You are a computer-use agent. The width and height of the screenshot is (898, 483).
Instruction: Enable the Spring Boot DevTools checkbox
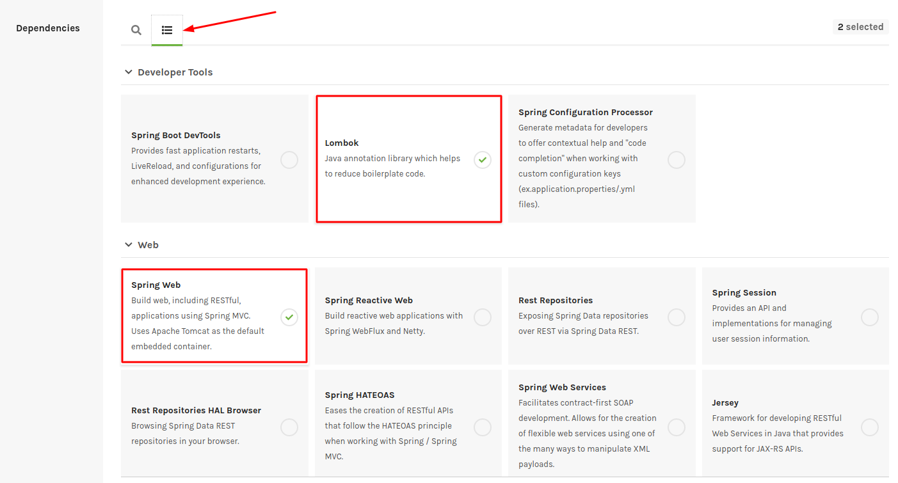point(289,160)
